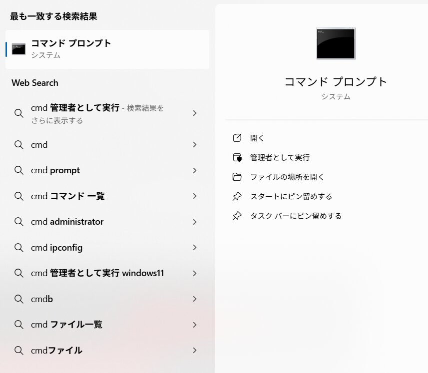The height and width of the screenshot is (373, 428).
Task: Click the search icon beside 'cmdファイル'
Action: (x=19, y=350)
